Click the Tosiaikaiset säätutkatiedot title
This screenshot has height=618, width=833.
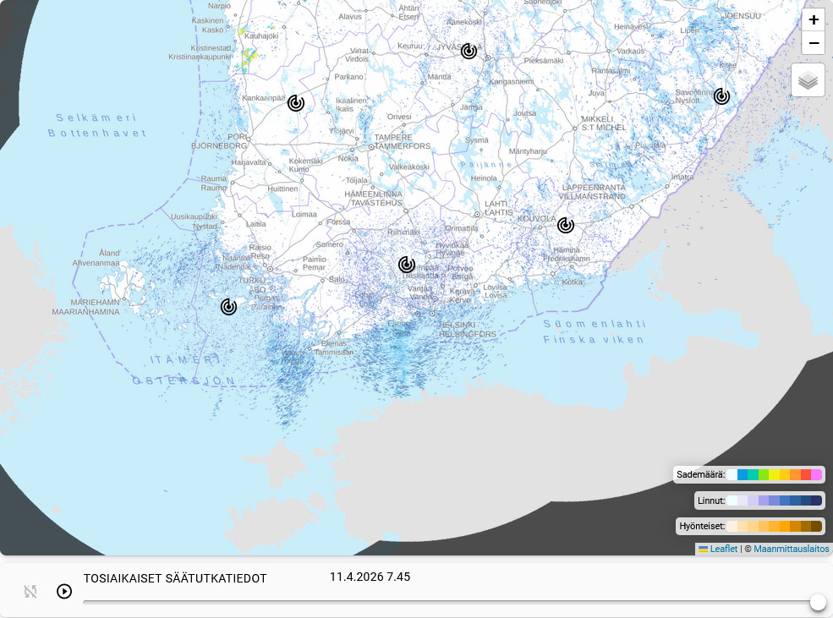pyautogui.click(x=175, y=578)
